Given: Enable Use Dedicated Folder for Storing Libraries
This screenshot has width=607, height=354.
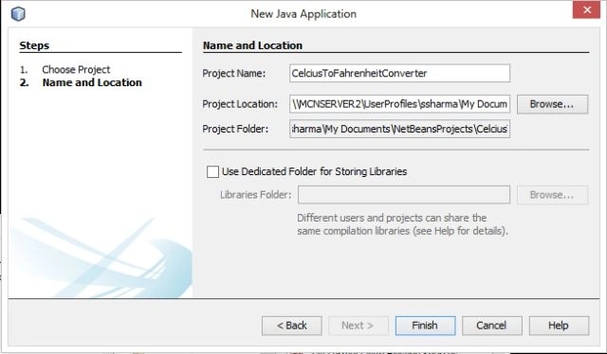Looking at the screenshot, I should (x=212, y=171).
